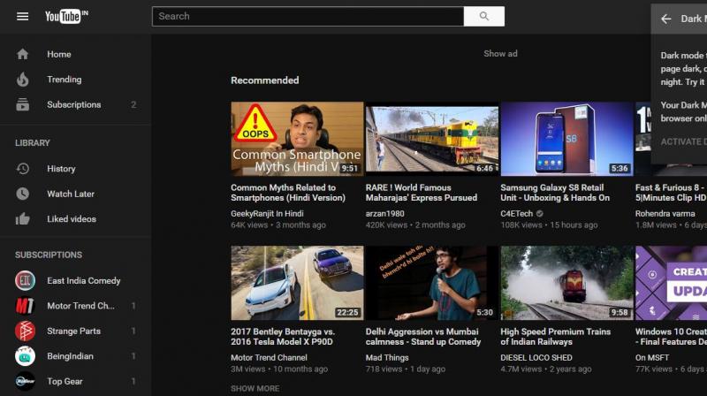Open Common Smartphone Myths video thumbnail
The image size is (707, 396).
pyautogui.click(x=297, y=139)
